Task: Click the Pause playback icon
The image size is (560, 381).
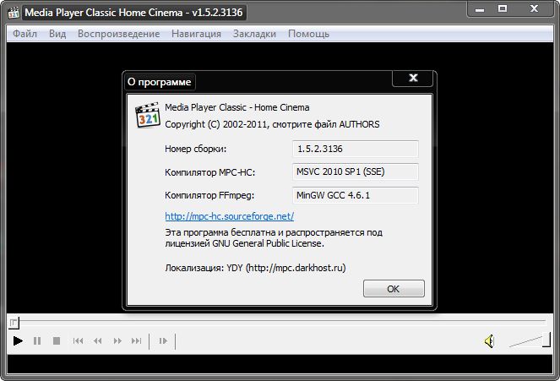Action: (37, 341)
